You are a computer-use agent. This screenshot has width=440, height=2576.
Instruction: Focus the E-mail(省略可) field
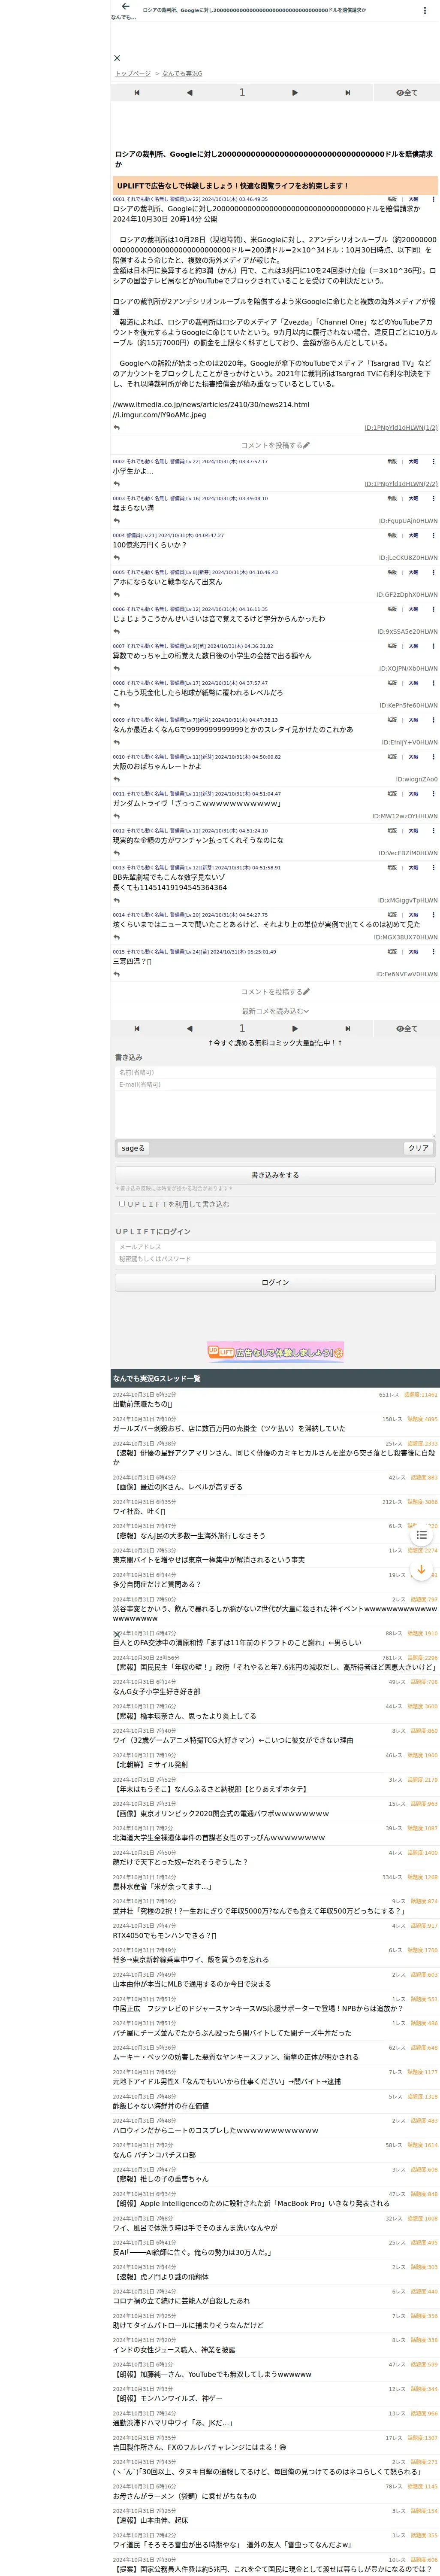275,1085
